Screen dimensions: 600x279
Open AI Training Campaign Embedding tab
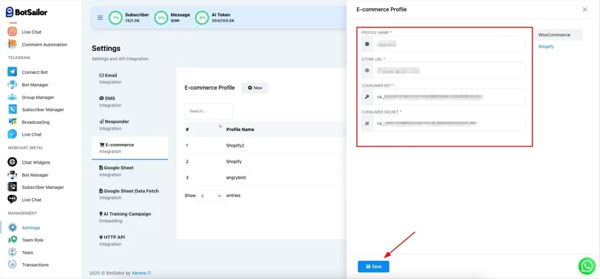(x=129, y=217)
